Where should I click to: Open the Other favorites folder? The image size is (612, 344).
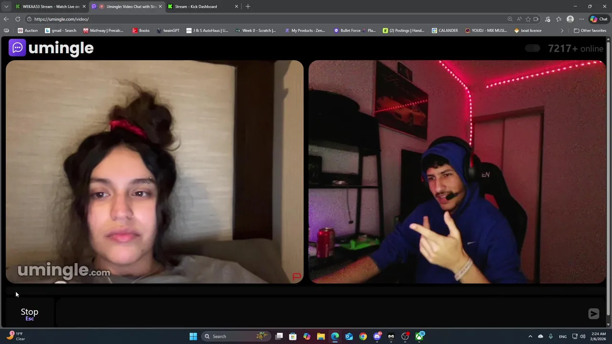click(590, 31)
